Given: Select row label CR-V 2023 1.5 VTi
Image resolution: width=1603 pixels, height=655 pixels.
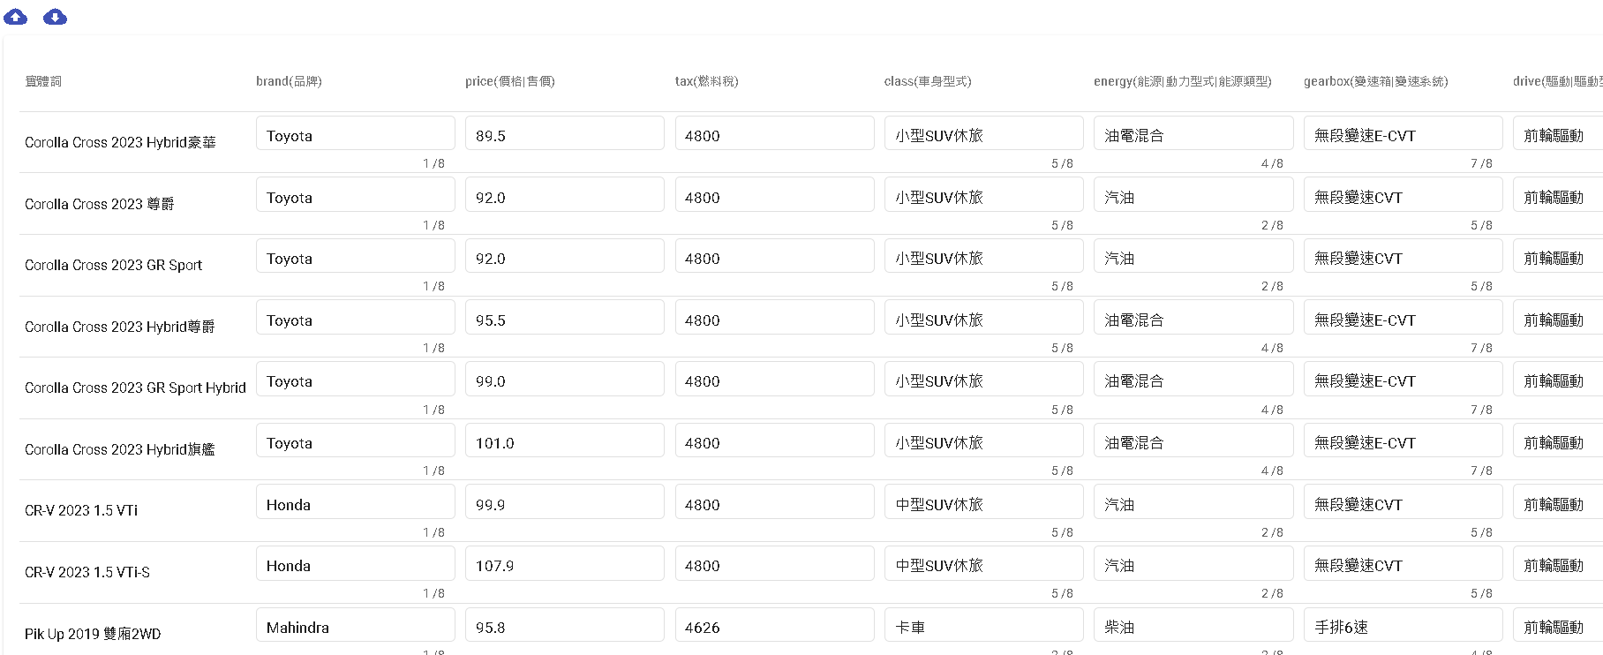Looking at the screenshot, I should (x=81, y=510).
